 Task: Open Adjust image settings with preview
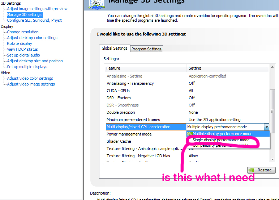pos(37,9)
